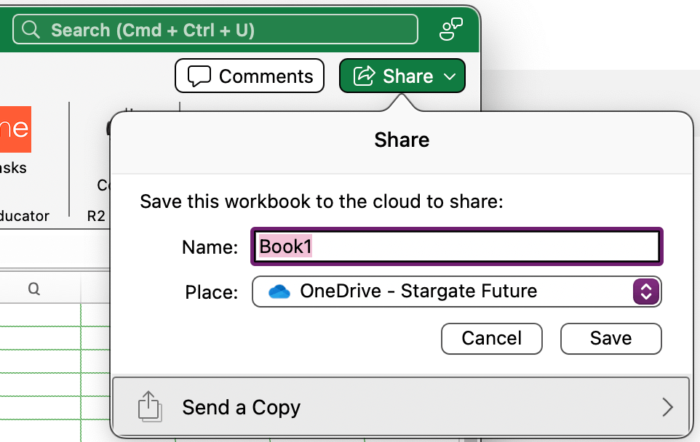Cancel the share dialog

point(492,339)
